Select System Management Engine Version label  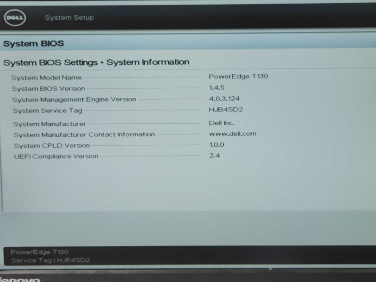[x=74, y=99]
